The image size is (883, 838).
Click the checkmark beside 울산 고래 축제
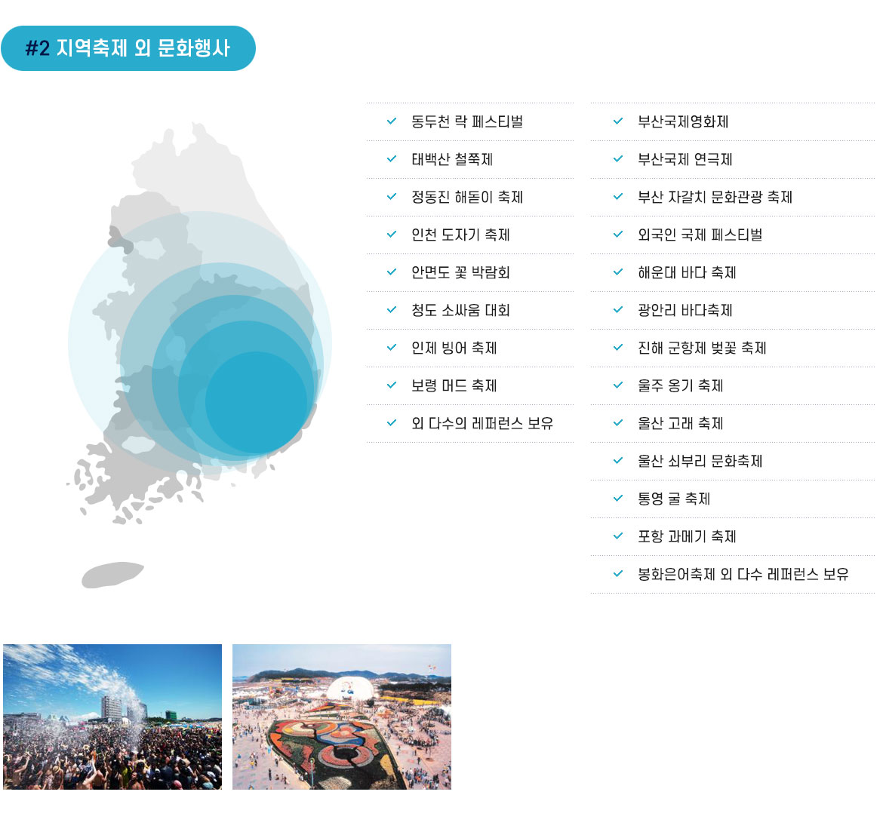pos(618,422)
